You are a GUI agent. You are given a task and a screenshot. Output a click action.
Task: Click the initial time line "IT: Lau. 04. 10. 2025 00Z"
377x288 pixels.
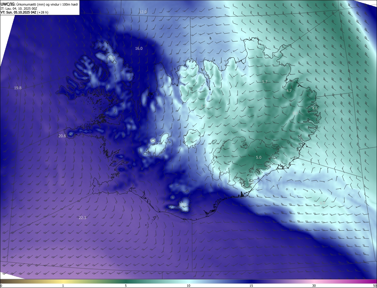tap(19, 8)
